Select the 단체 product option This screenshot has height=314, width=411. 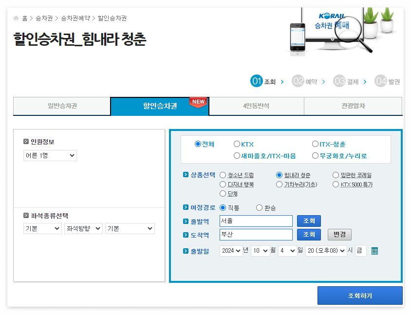[x=223, y=193]
